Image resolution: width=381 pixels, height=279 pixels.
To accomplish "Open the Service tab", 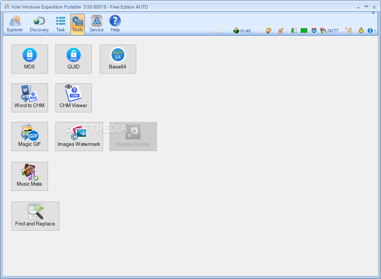I will coord(96,24).
